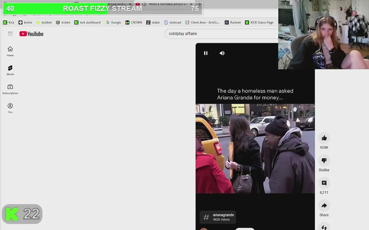Open the botrix bookmark
The width and height of the screenshot is (369, 230).
pos(25,23)
